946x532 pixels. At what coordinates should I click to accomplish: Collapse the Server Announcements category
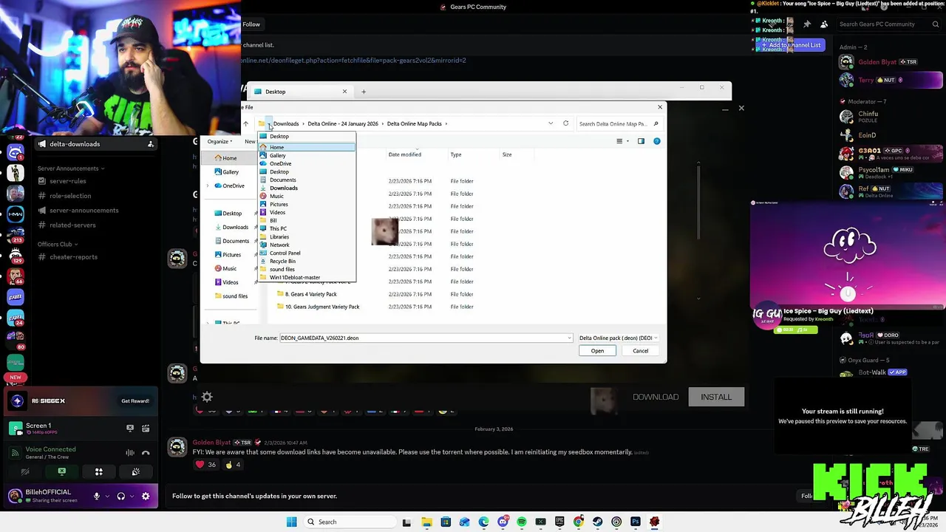[71, 168]
